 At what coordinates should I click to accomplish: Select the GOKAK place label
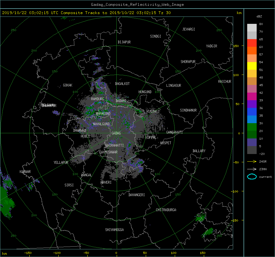click(68, 85)
